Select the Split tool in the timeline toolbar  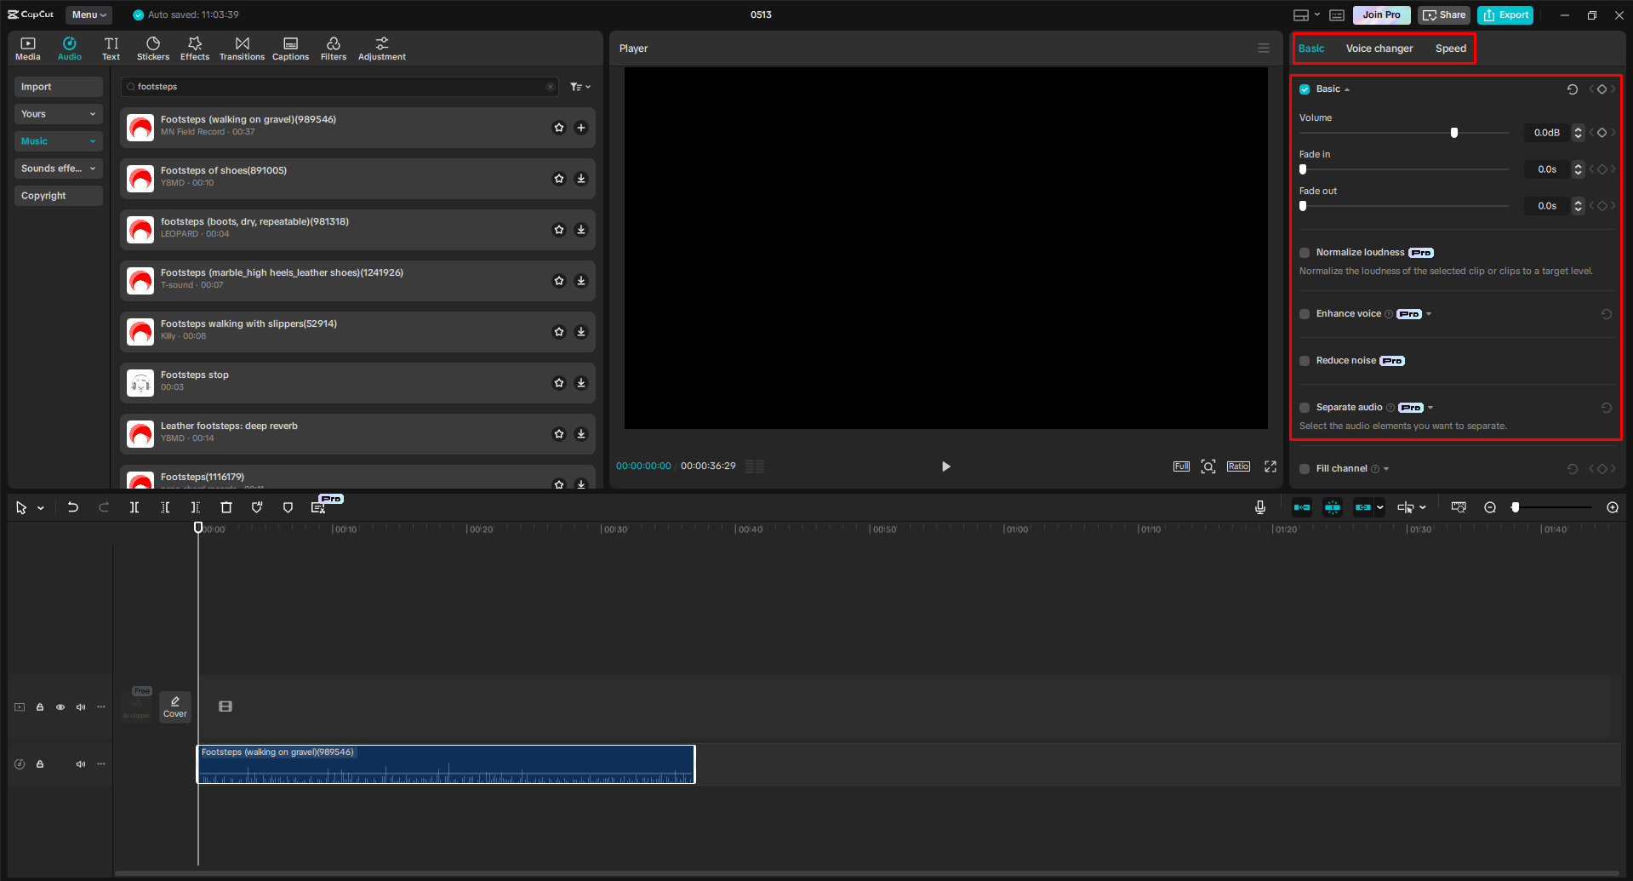pyautogui.click(x=134, y=506)
